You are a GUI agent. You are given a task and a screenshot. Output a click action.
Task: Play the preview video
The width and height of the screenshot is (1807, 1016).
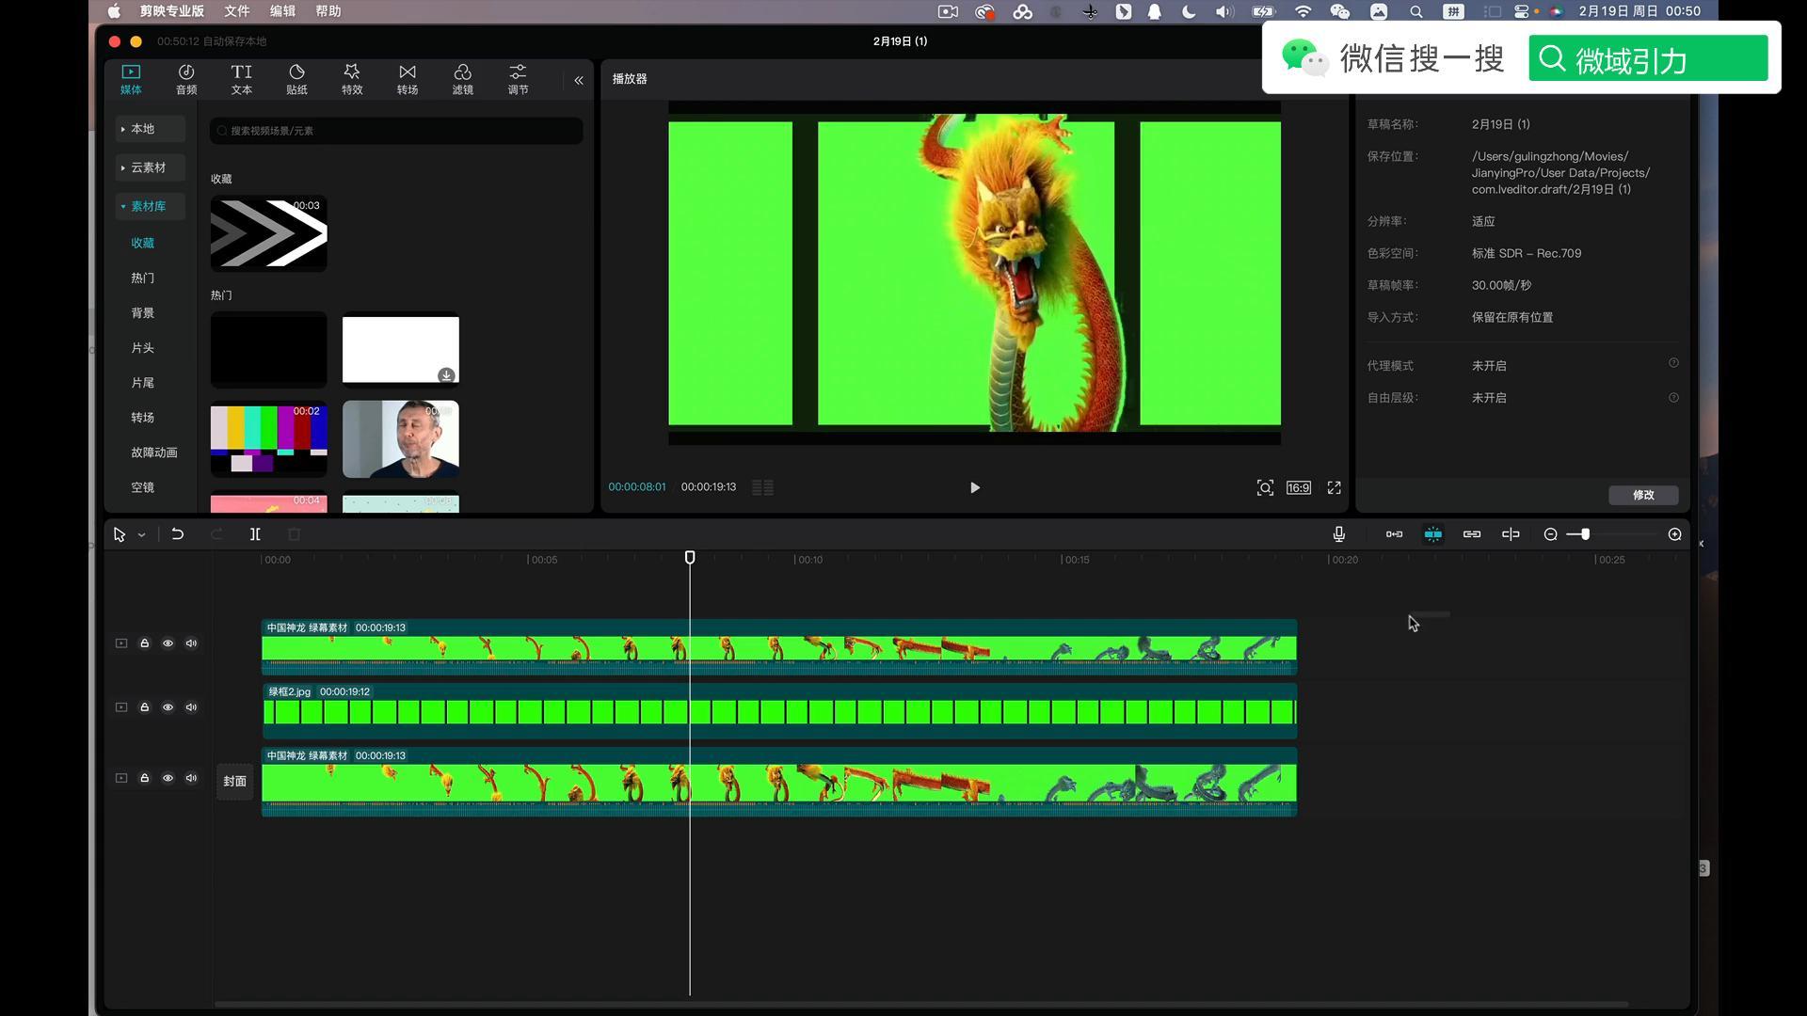point(975,487)
